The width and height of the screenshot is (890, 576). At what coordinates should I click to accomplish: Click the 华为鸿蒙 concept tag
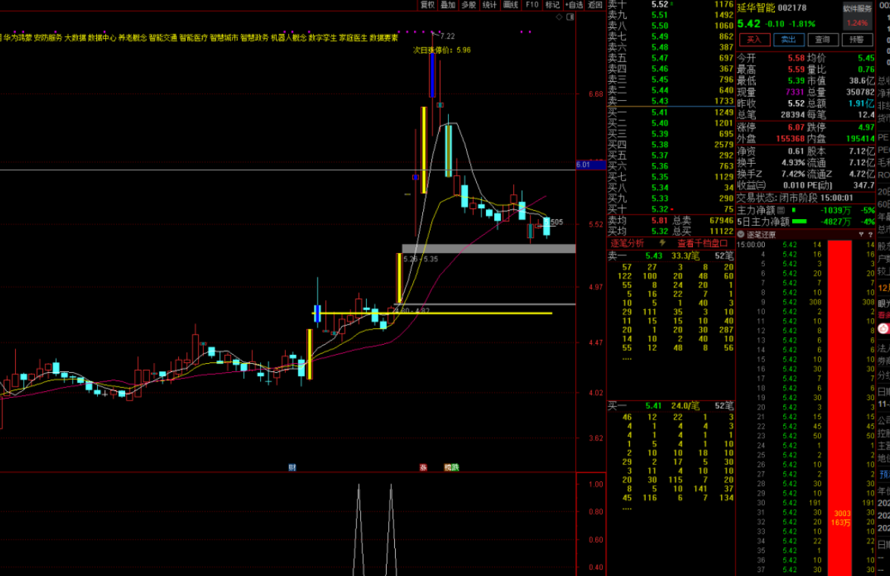pyautogui.click(x=17, y=37)
